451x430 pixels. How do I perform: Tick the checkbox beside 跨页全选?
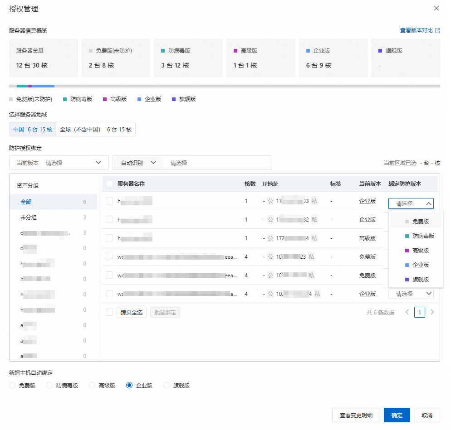pyautogui.click(x=109, y=312)
